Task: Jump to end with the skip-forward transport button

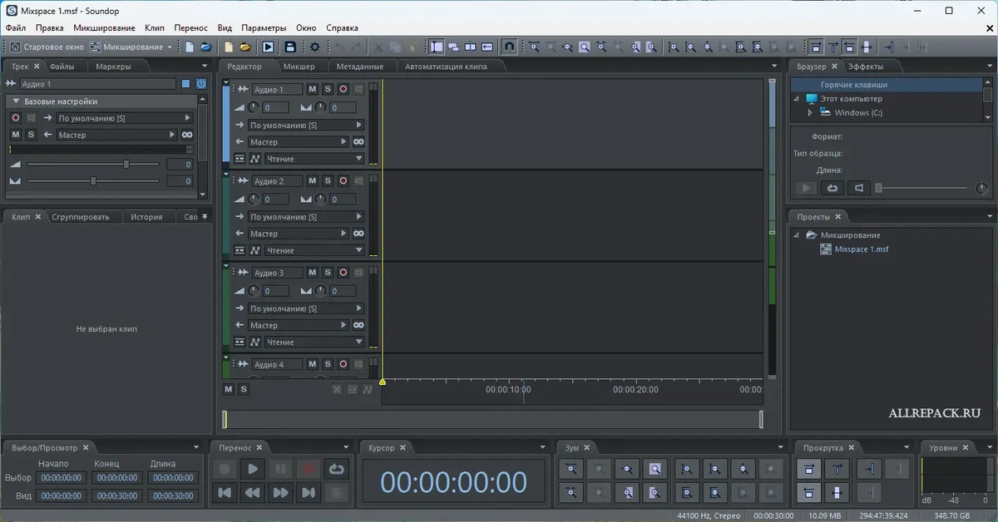Action: [309, 493]
